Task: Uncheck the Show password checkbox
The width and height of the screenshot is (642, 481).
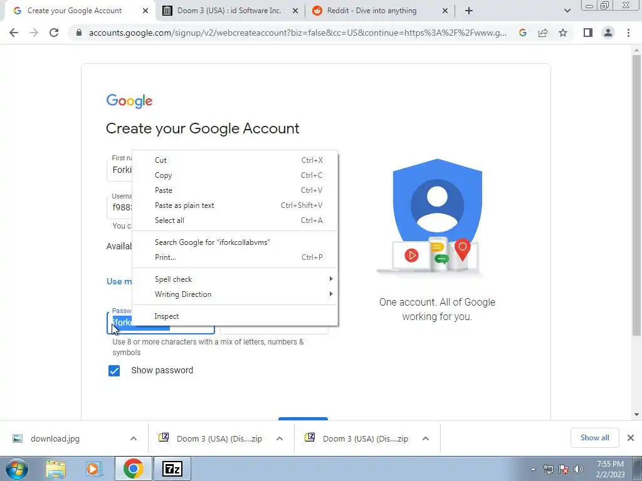Action: click(x=114, y=371)
